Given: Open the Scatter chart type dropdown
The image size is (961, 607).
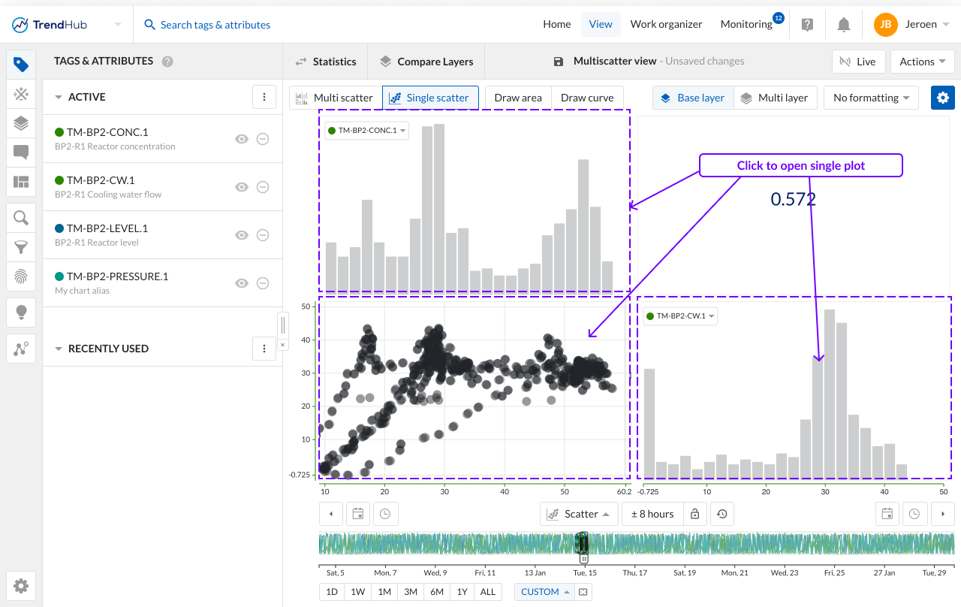Looking at the screenshot, I should pos(579,513).
